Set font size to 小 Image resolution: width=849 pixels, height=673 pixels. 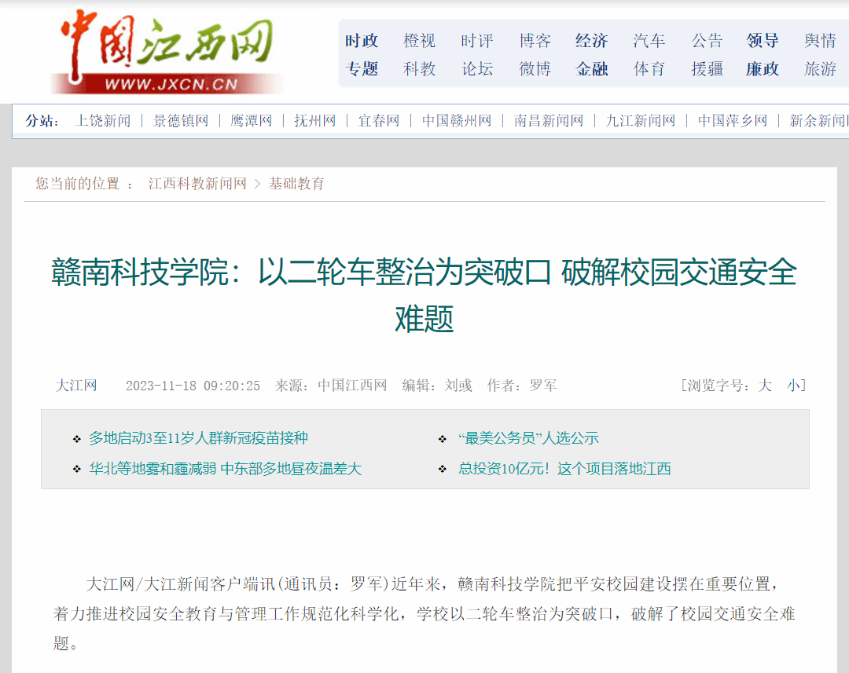point(794,386)
